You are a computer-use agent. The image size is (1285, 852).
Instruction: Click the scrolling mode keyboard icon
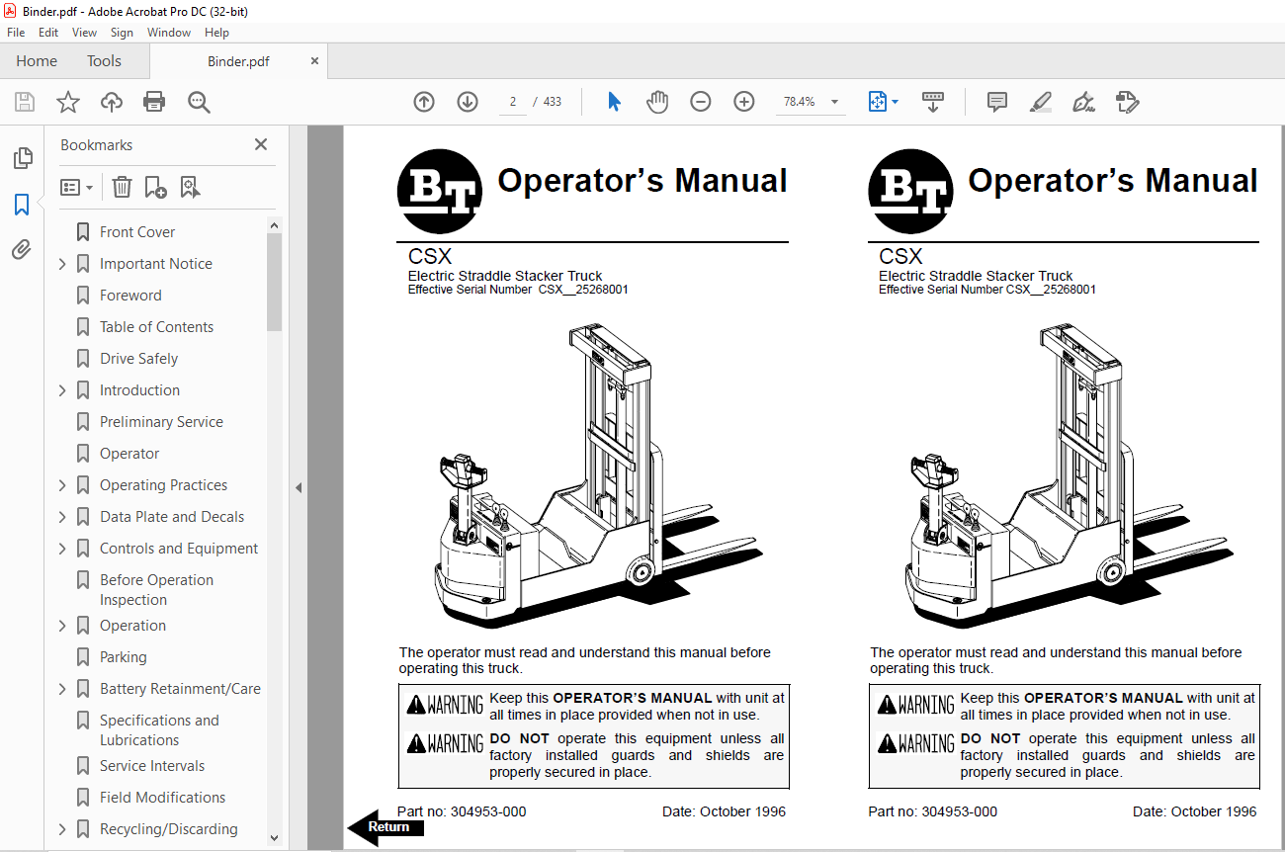click(933, 102)
